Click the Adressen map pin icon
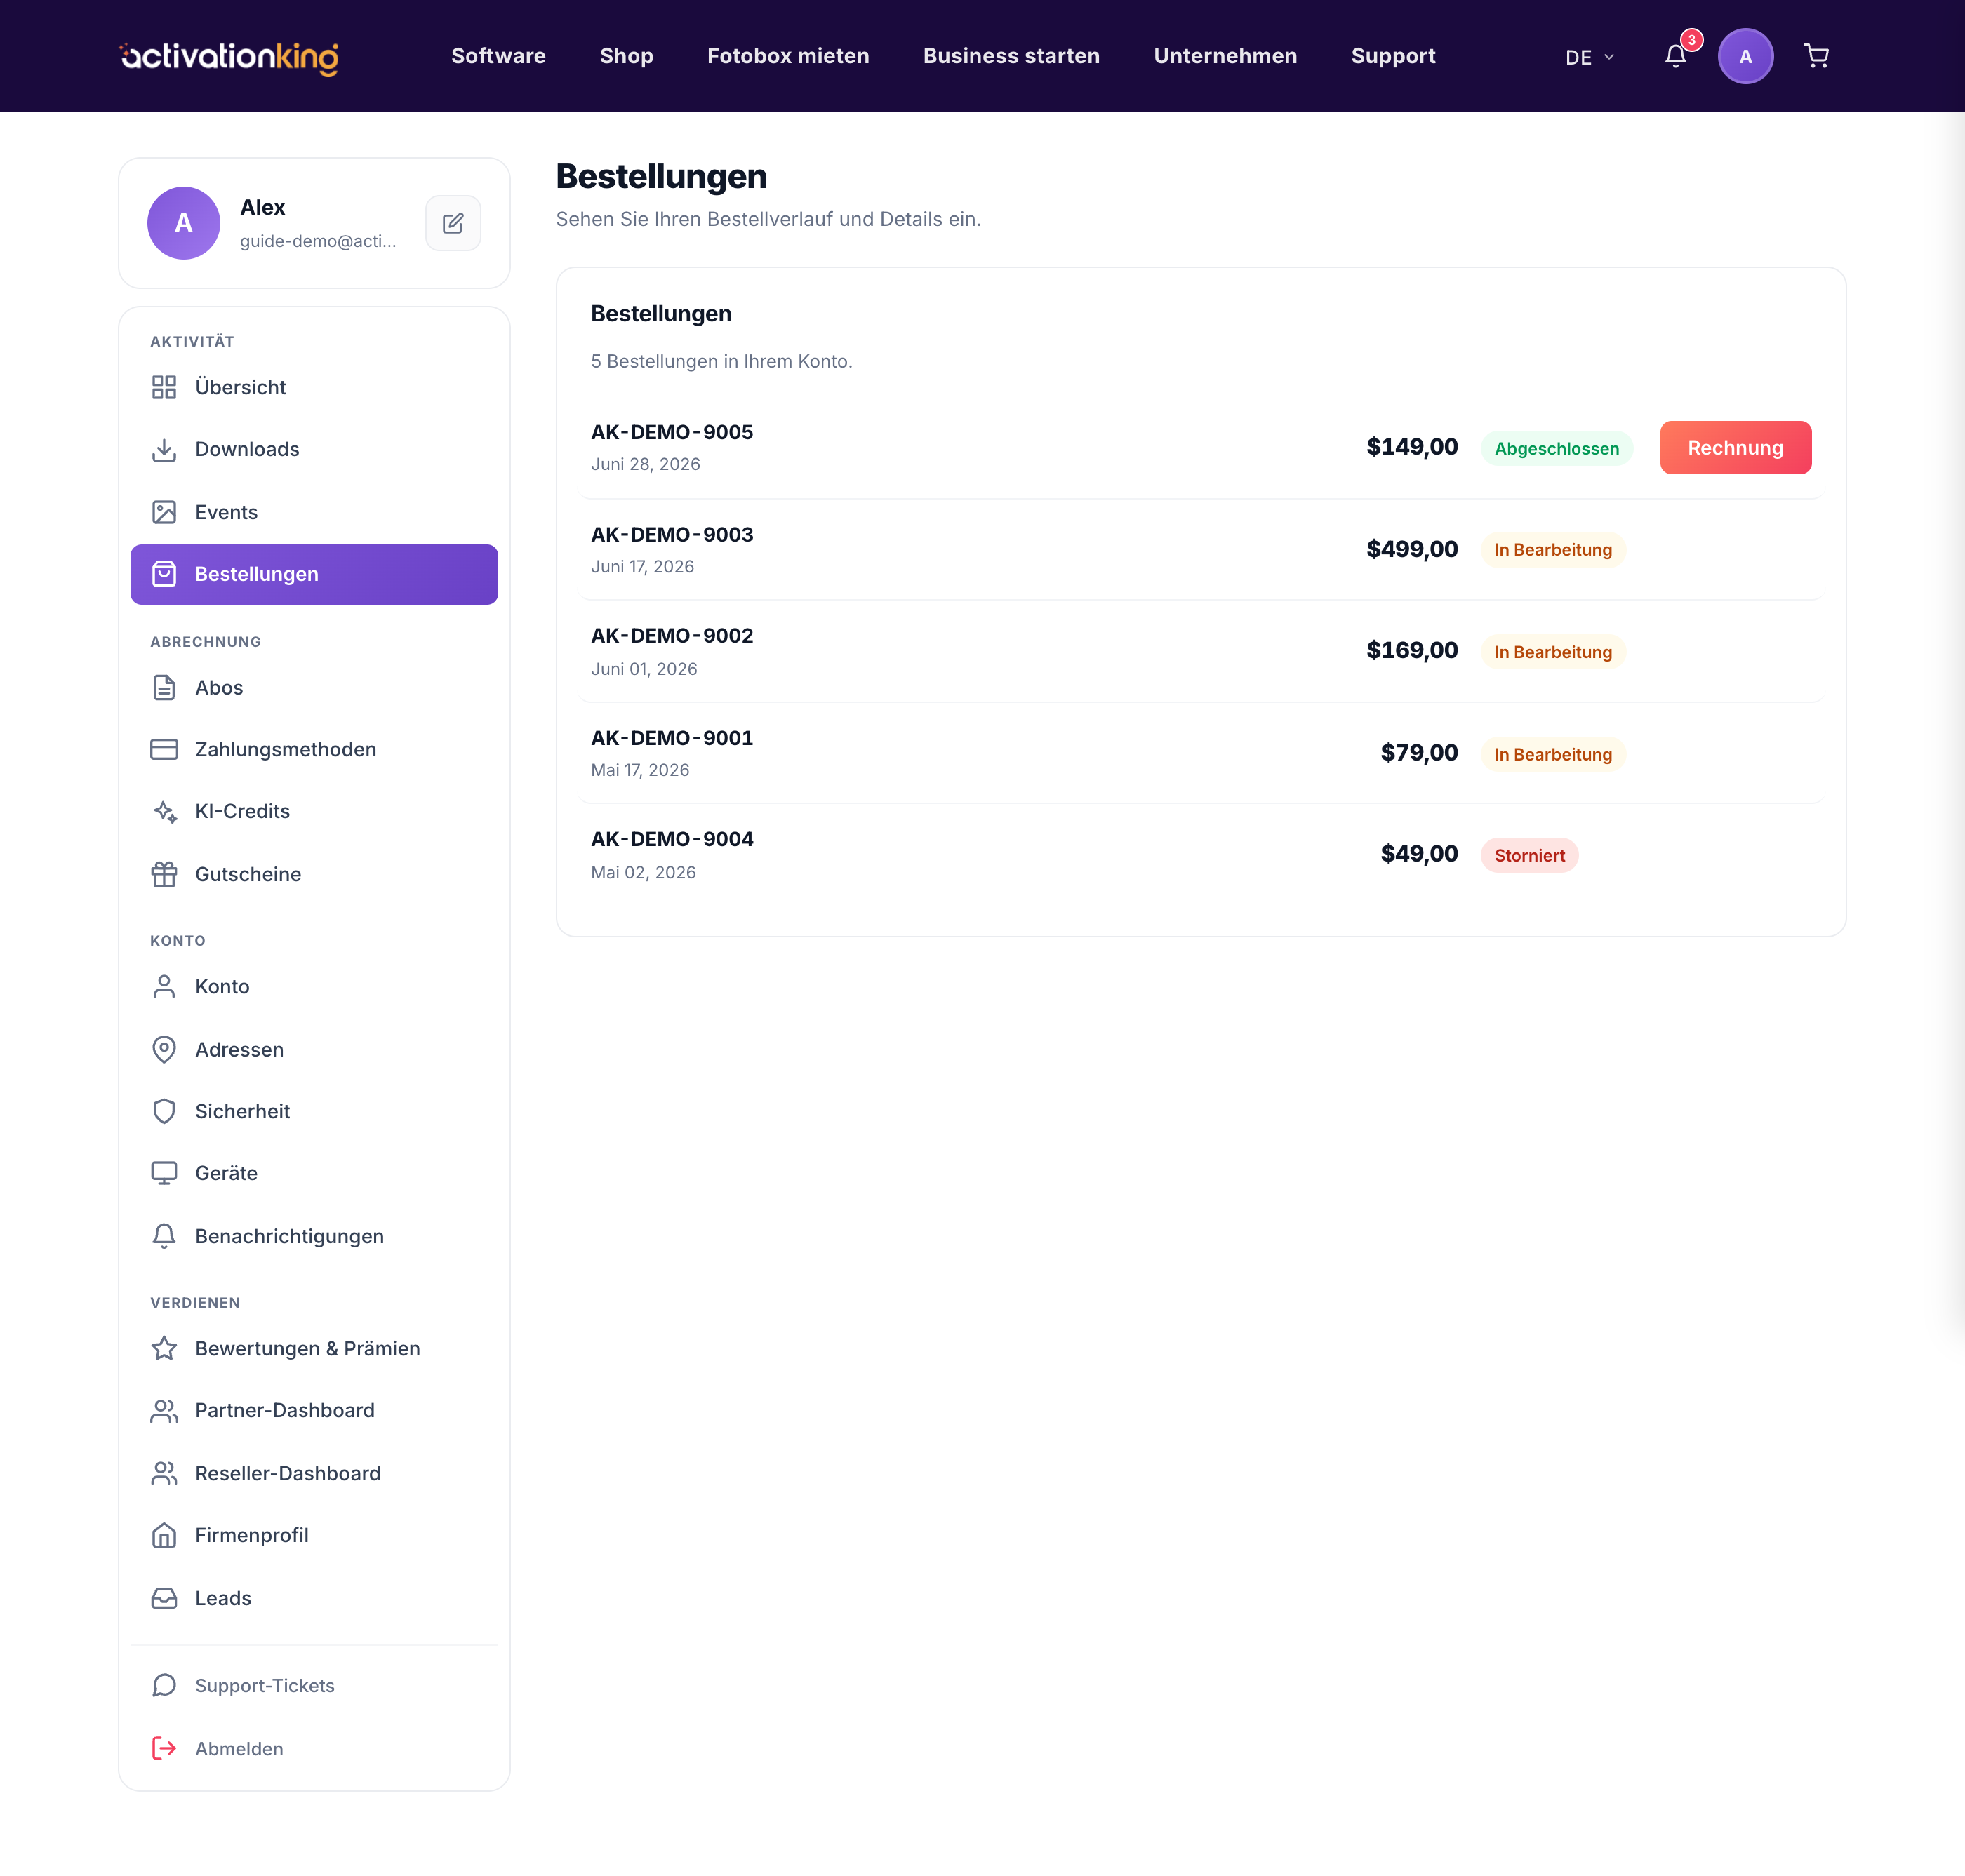1965x1876 pixels. (x=164, y=1049)
